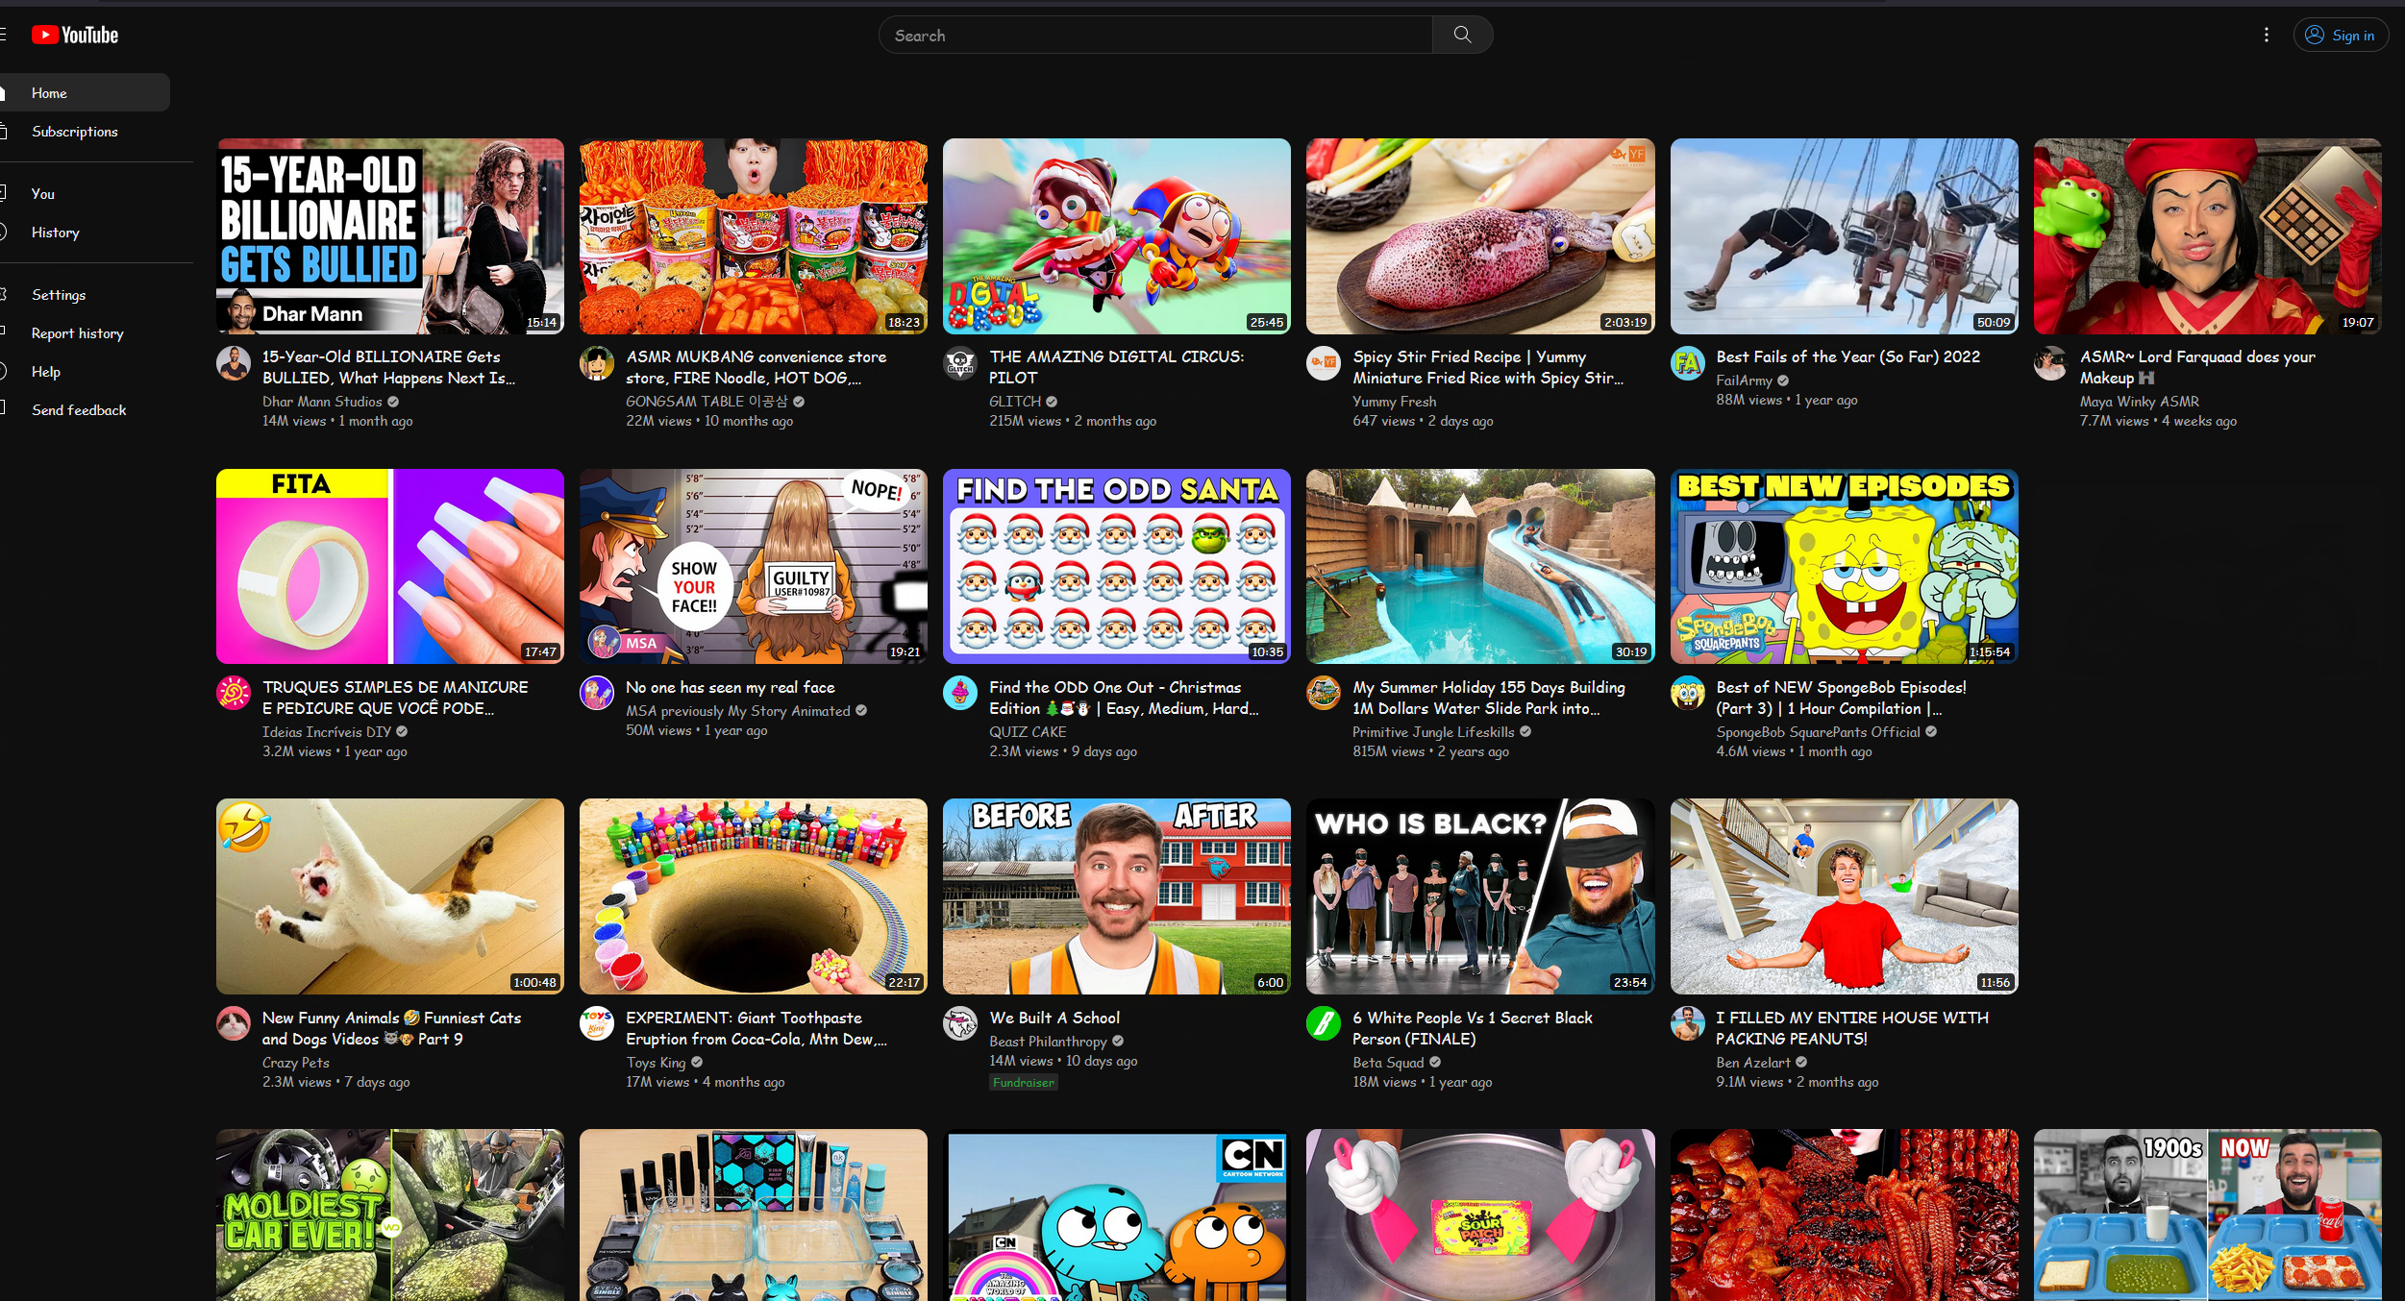Click the GLITCH channel avatar
2405x1301 pixels.
pyautogui.click(x=960, y=364)
